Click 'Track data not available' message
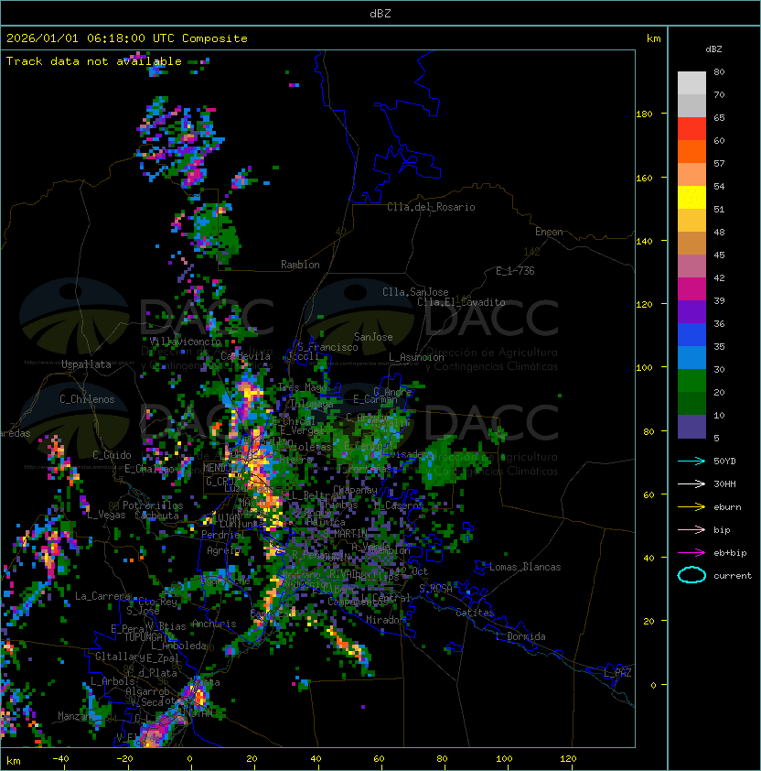The height and width of the screenshot is (771, 761). [x=94, y=61]
